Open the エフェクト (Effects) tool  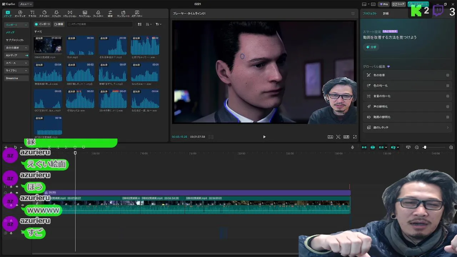coord(56,14)
